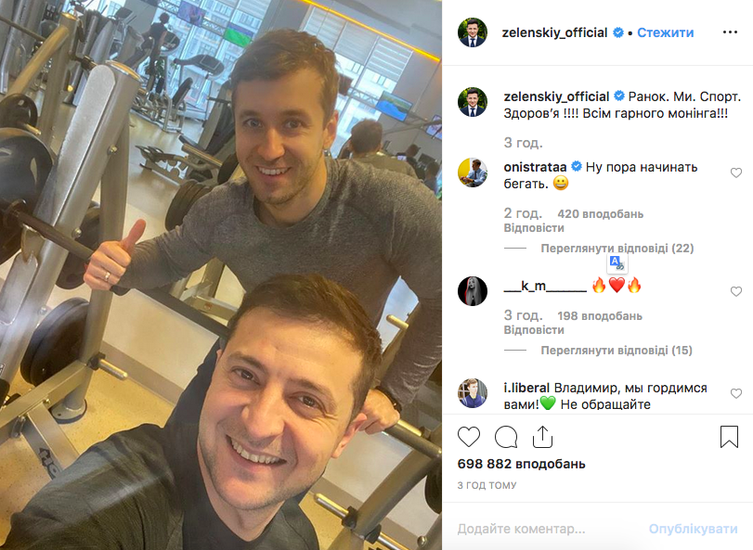Open zelenskiy_official header profile avatar
753x550 pixels.
click(473, 32)
